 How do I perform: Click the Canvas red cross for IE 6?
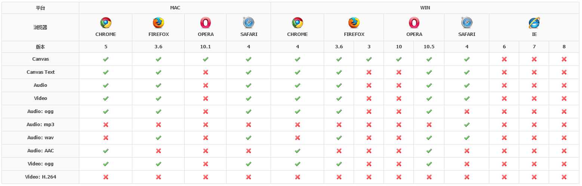click(504, 59)
